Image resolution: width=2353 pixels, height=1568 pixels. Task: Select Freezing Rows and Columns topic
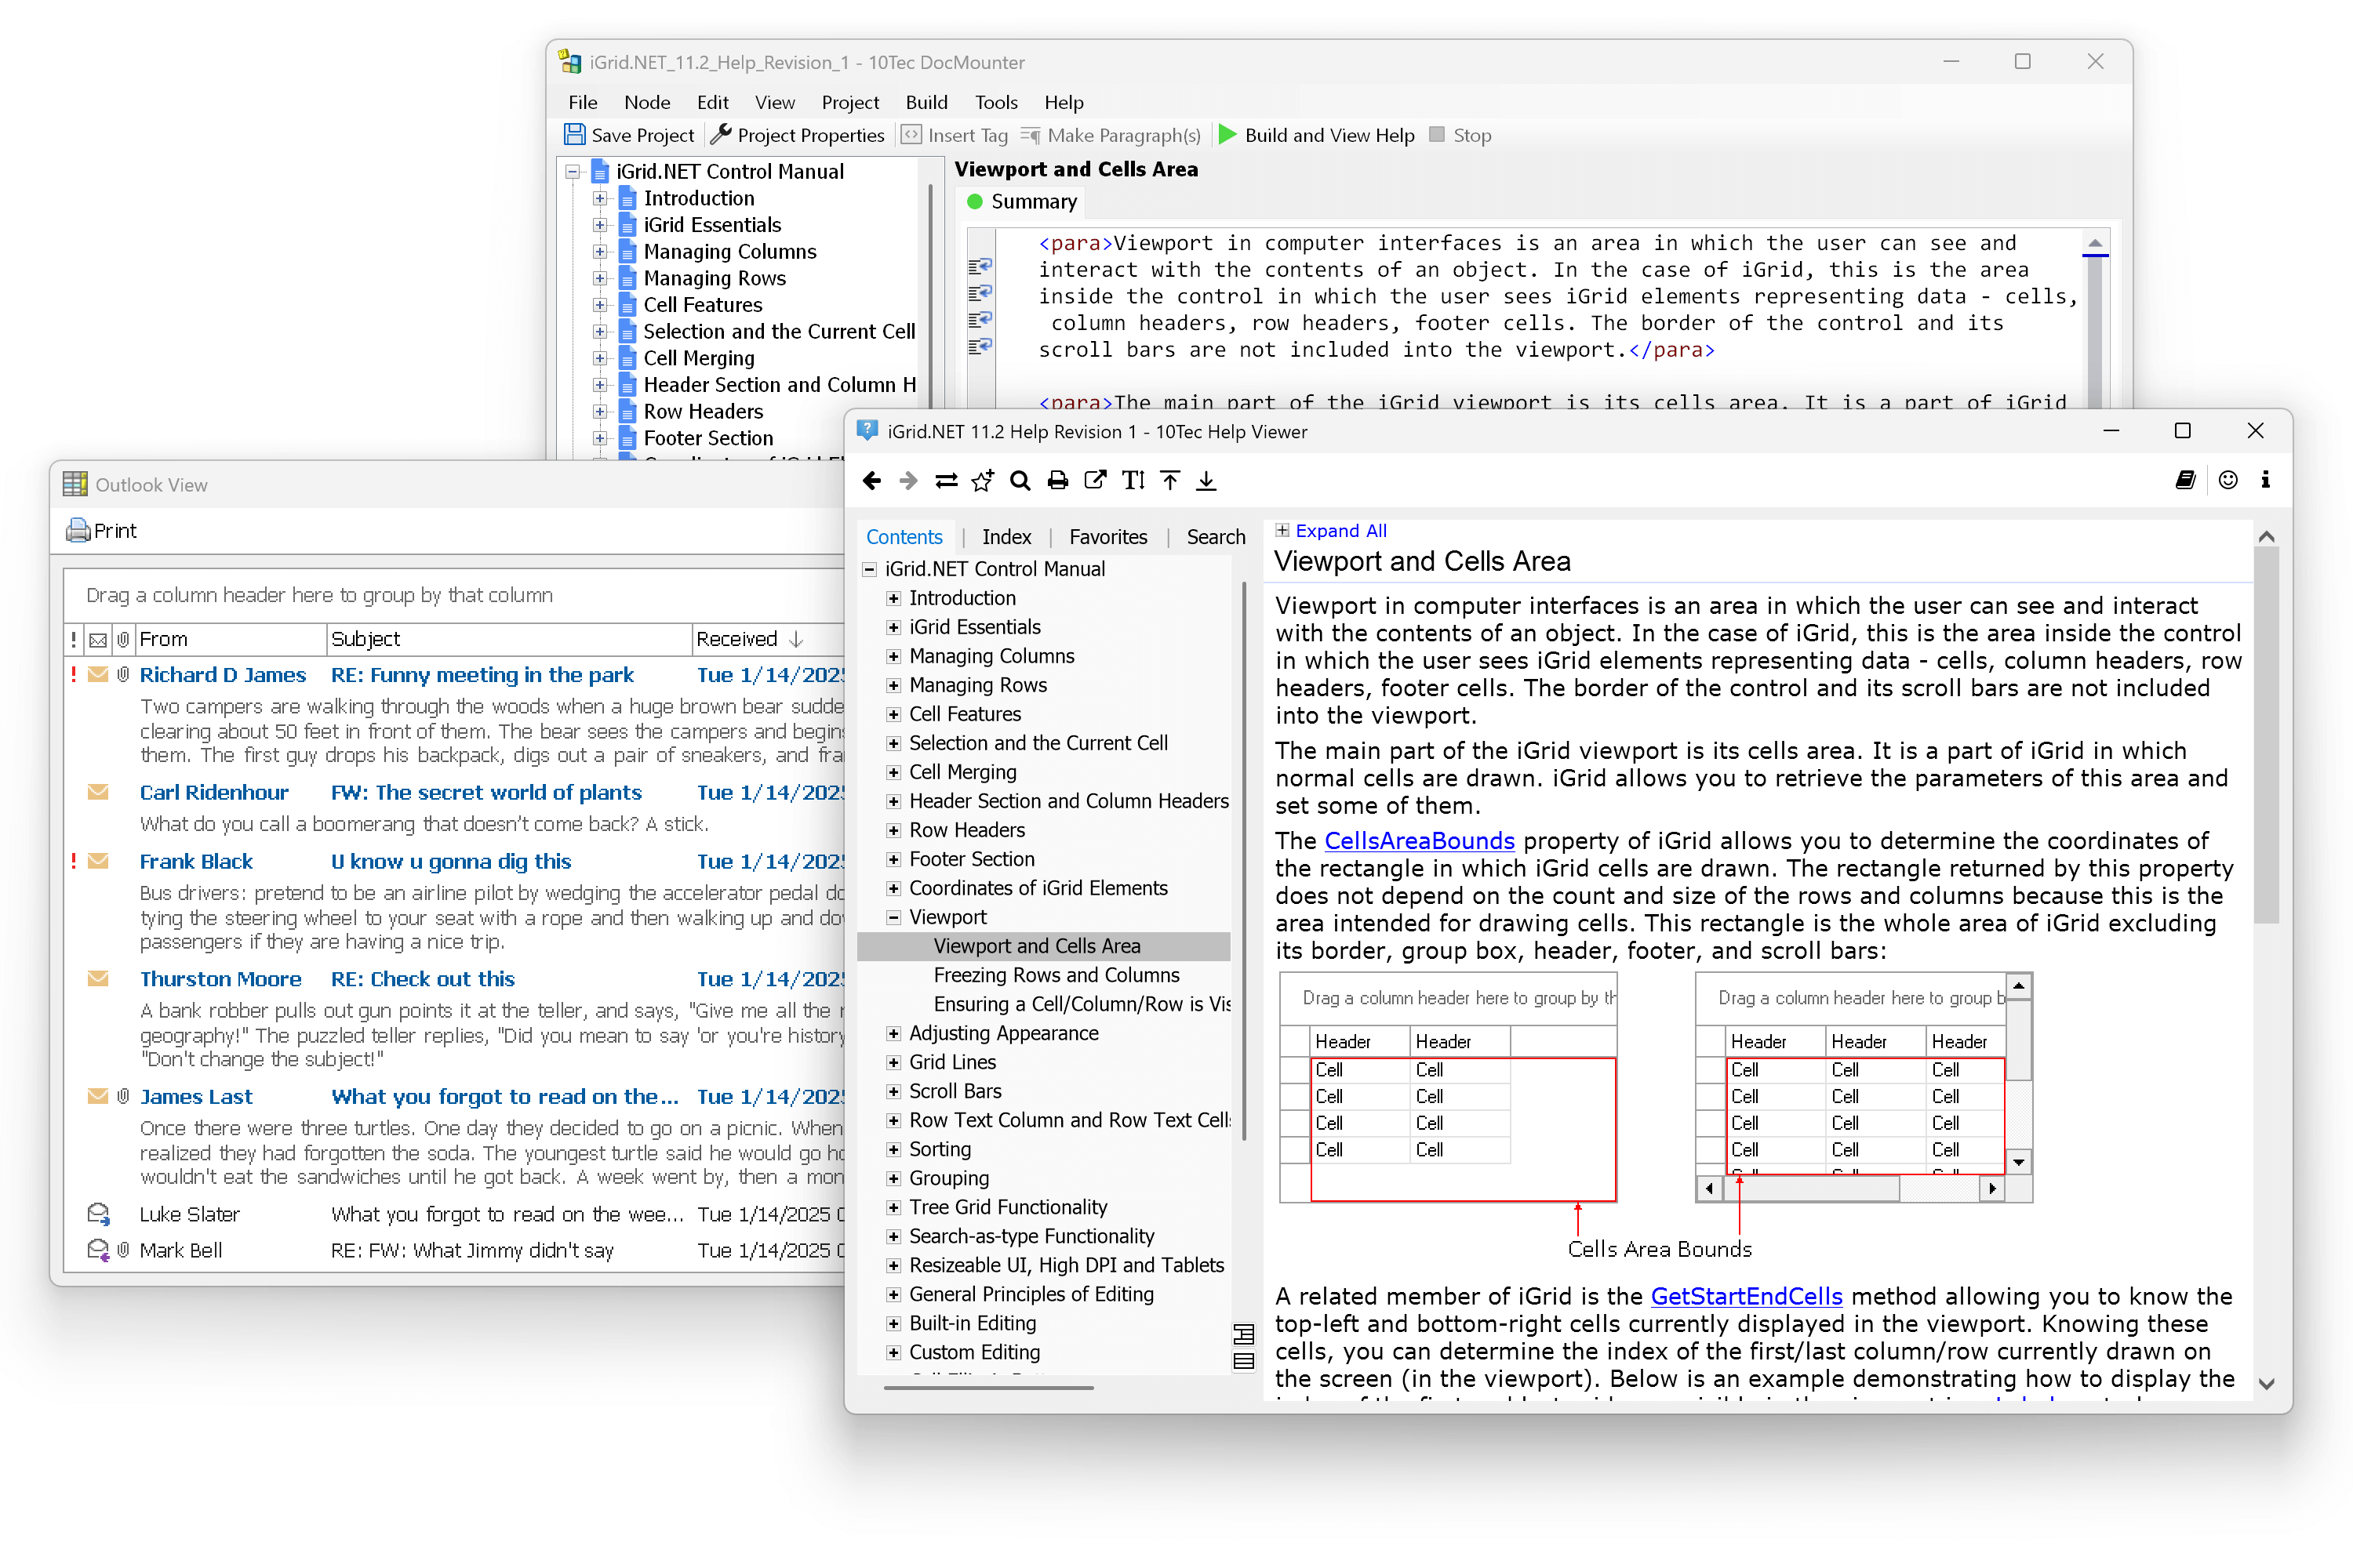pyautogui.click(x=1056, y=975)
